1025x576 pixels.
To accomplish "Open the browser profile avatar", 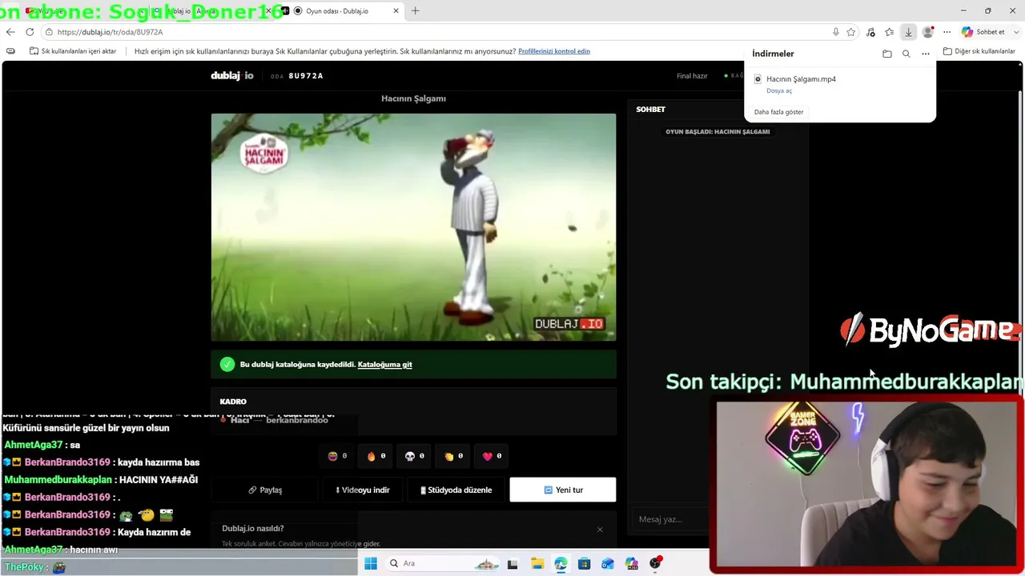I will [x=927, y=32].
